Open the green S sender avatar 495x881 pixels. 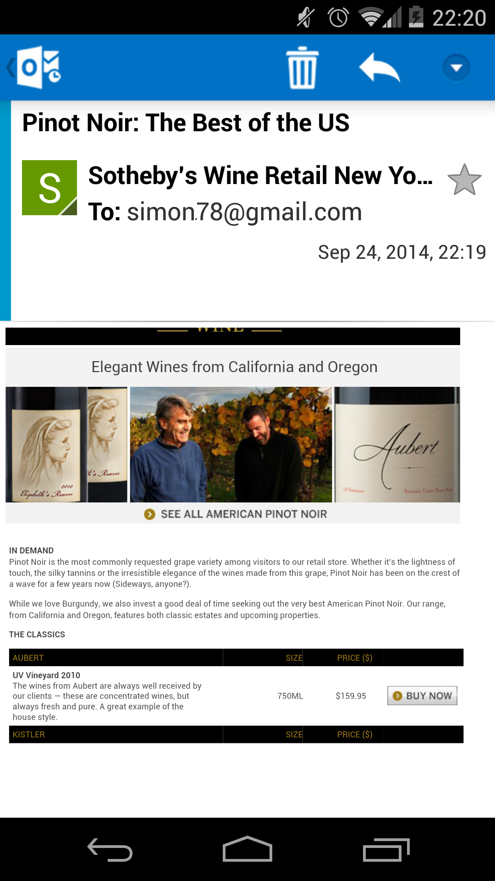coord(49,188)
